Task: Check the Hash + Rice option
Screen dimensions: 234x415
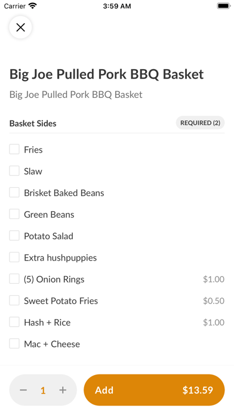Action: (14, 322)
